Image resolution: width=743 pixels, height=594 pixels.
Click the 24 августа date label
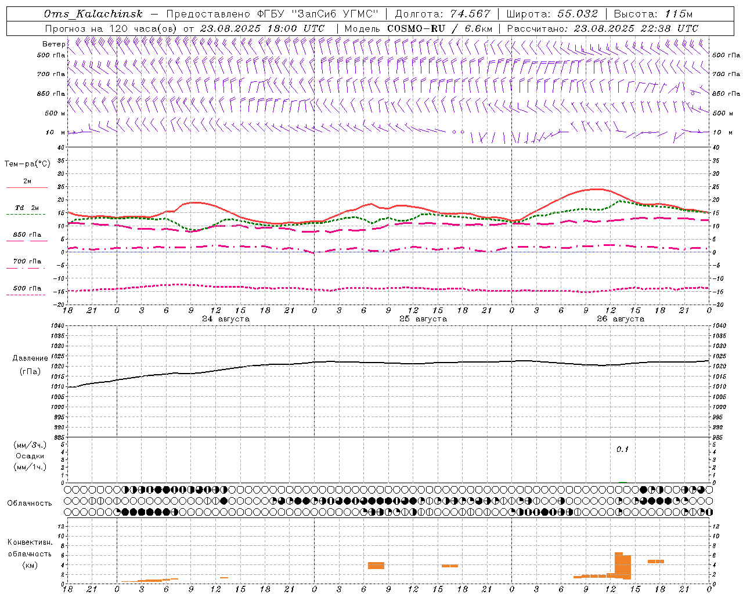(226, 319)
